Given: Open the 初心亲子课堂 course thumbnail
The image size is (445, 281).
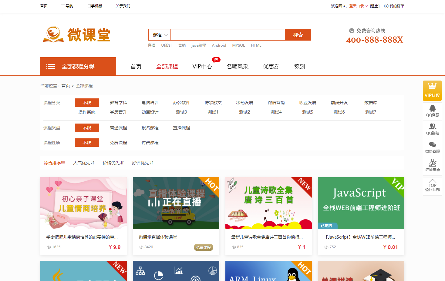Looking at the screenshot, I should 83,203.
